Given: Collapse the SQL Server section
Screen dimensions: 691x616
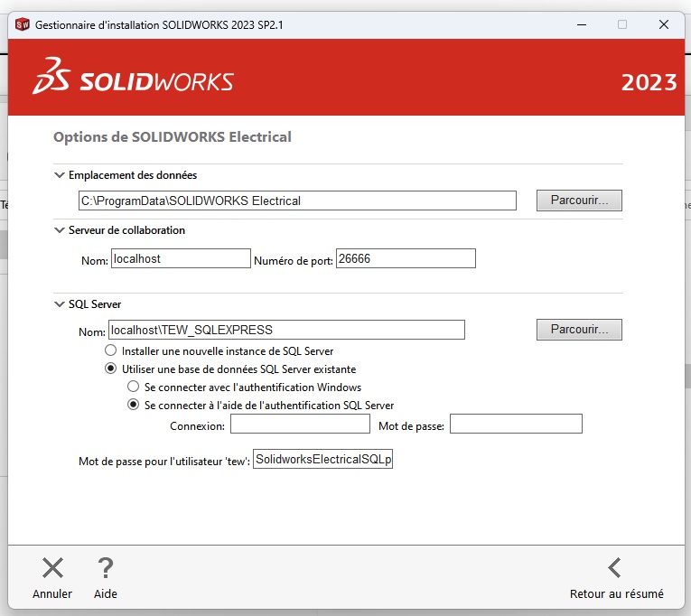Looking at the screenshot, I should pyautogui.click(x=59, y=304).
